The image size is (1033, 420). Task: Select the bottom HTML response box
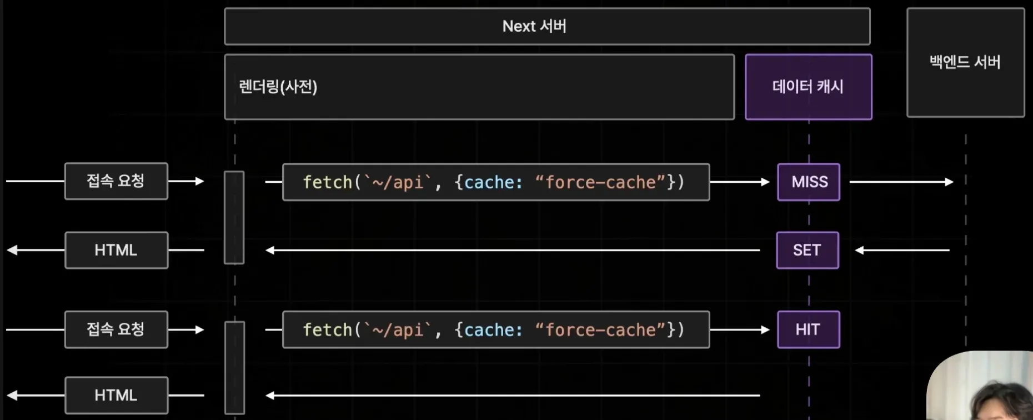point(116,395)
